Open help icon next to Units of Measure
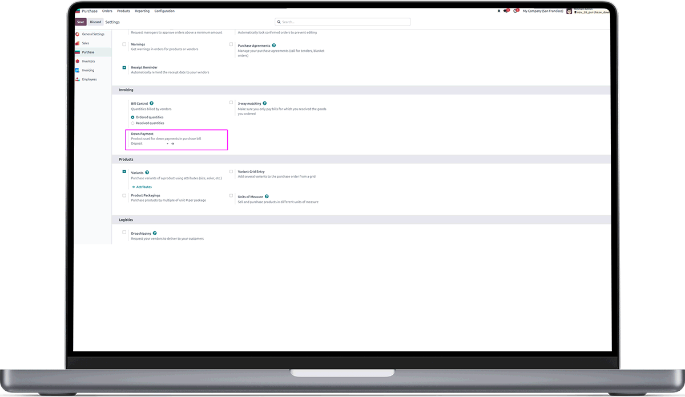This screenshot has height=397, width=685. pyautogui.click(x=267, y=197)
